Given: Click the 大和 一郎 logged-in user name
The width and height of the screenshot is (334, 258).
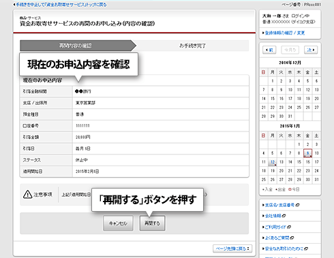Looking at the screenshot, I should [x=271, y=16].
